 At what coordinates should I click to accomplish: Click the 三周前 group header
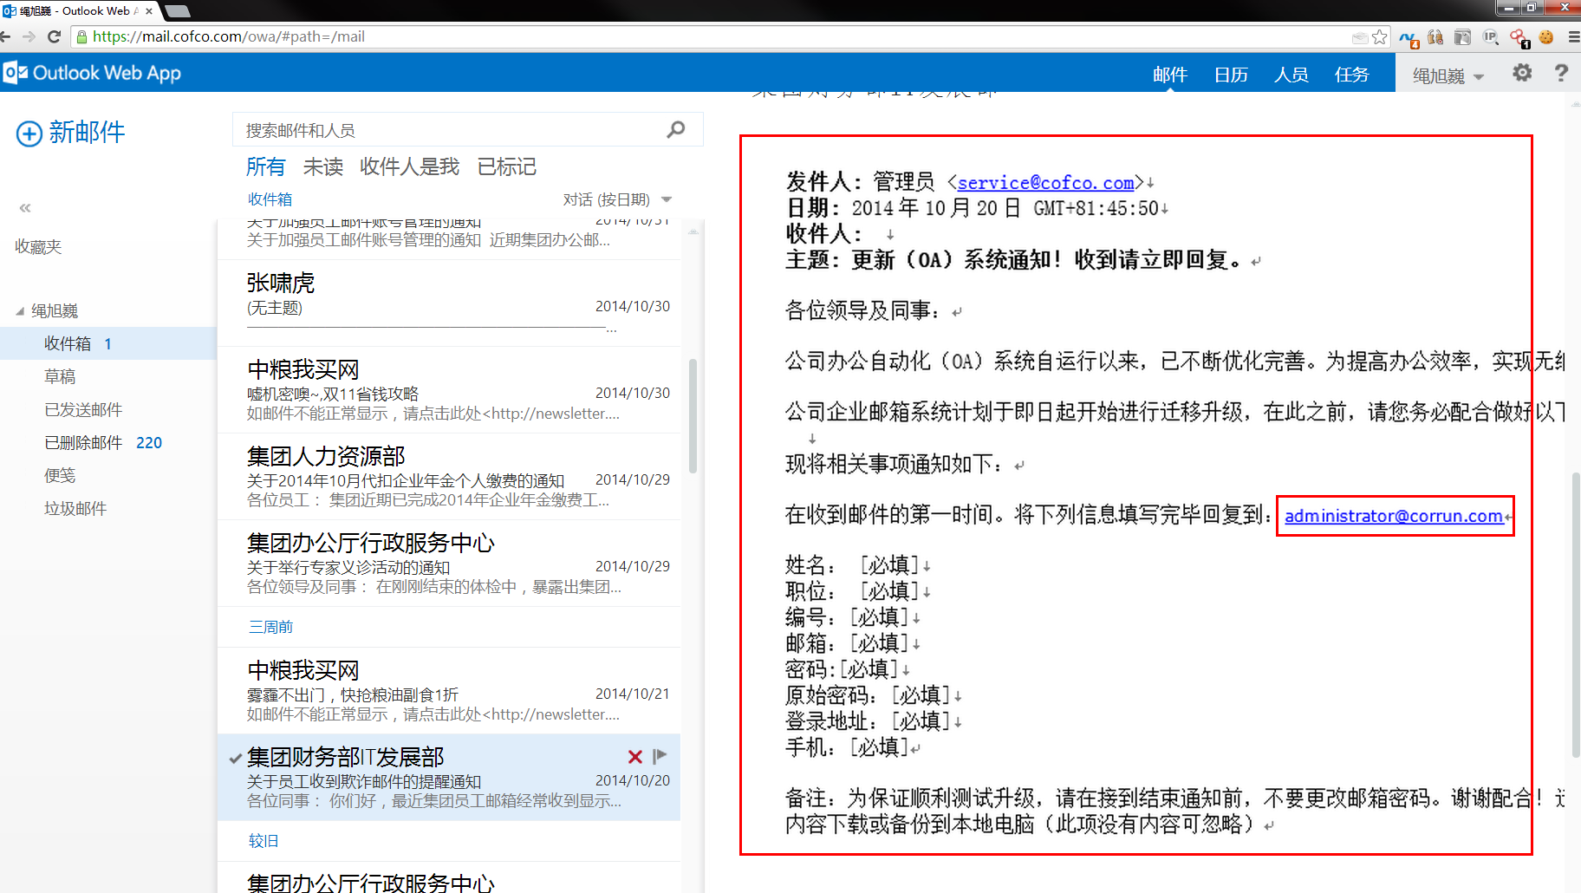pyautogui.click(x=271, y=627)
